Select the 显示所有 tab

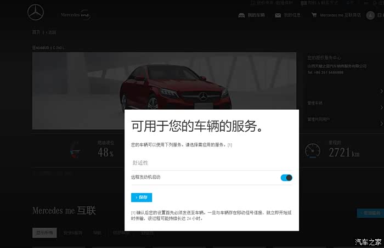pyautogui.click(x=43, y=233)
